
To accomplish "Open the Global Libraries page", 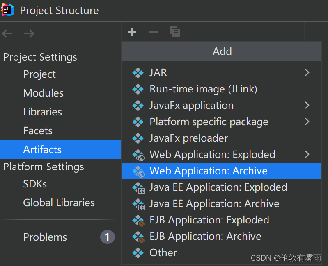I will click(60, 203).
